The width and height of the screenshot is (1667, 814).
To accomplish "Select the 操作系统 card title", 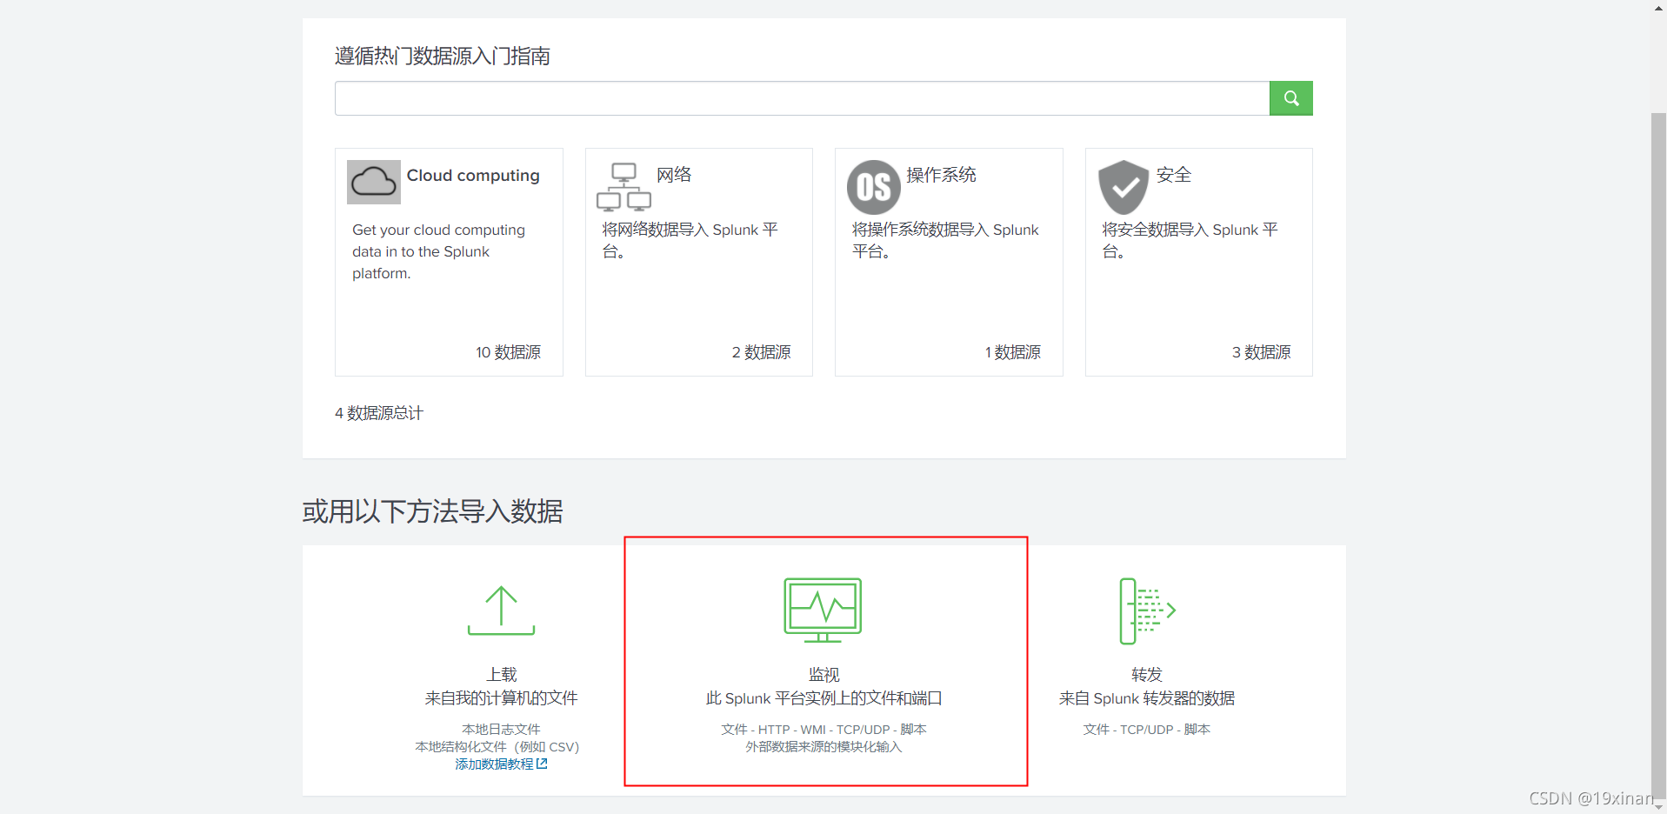I will [941, 175].
